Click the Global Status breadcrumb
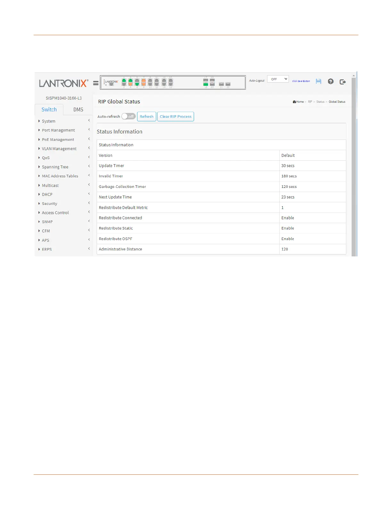 click(x=337, y=102)
